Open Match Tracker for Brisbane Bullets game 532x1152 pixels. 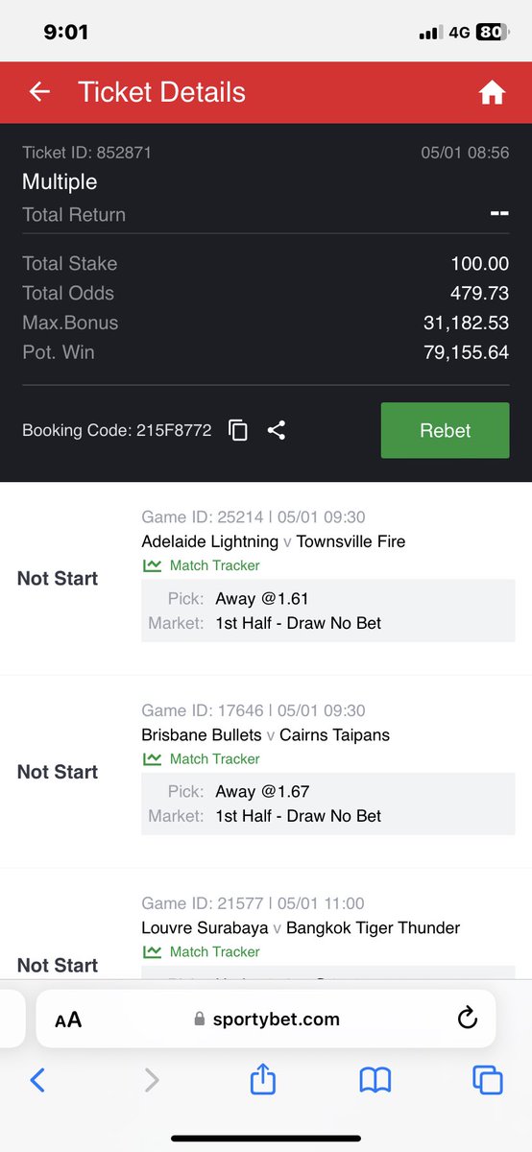point(201,758)
